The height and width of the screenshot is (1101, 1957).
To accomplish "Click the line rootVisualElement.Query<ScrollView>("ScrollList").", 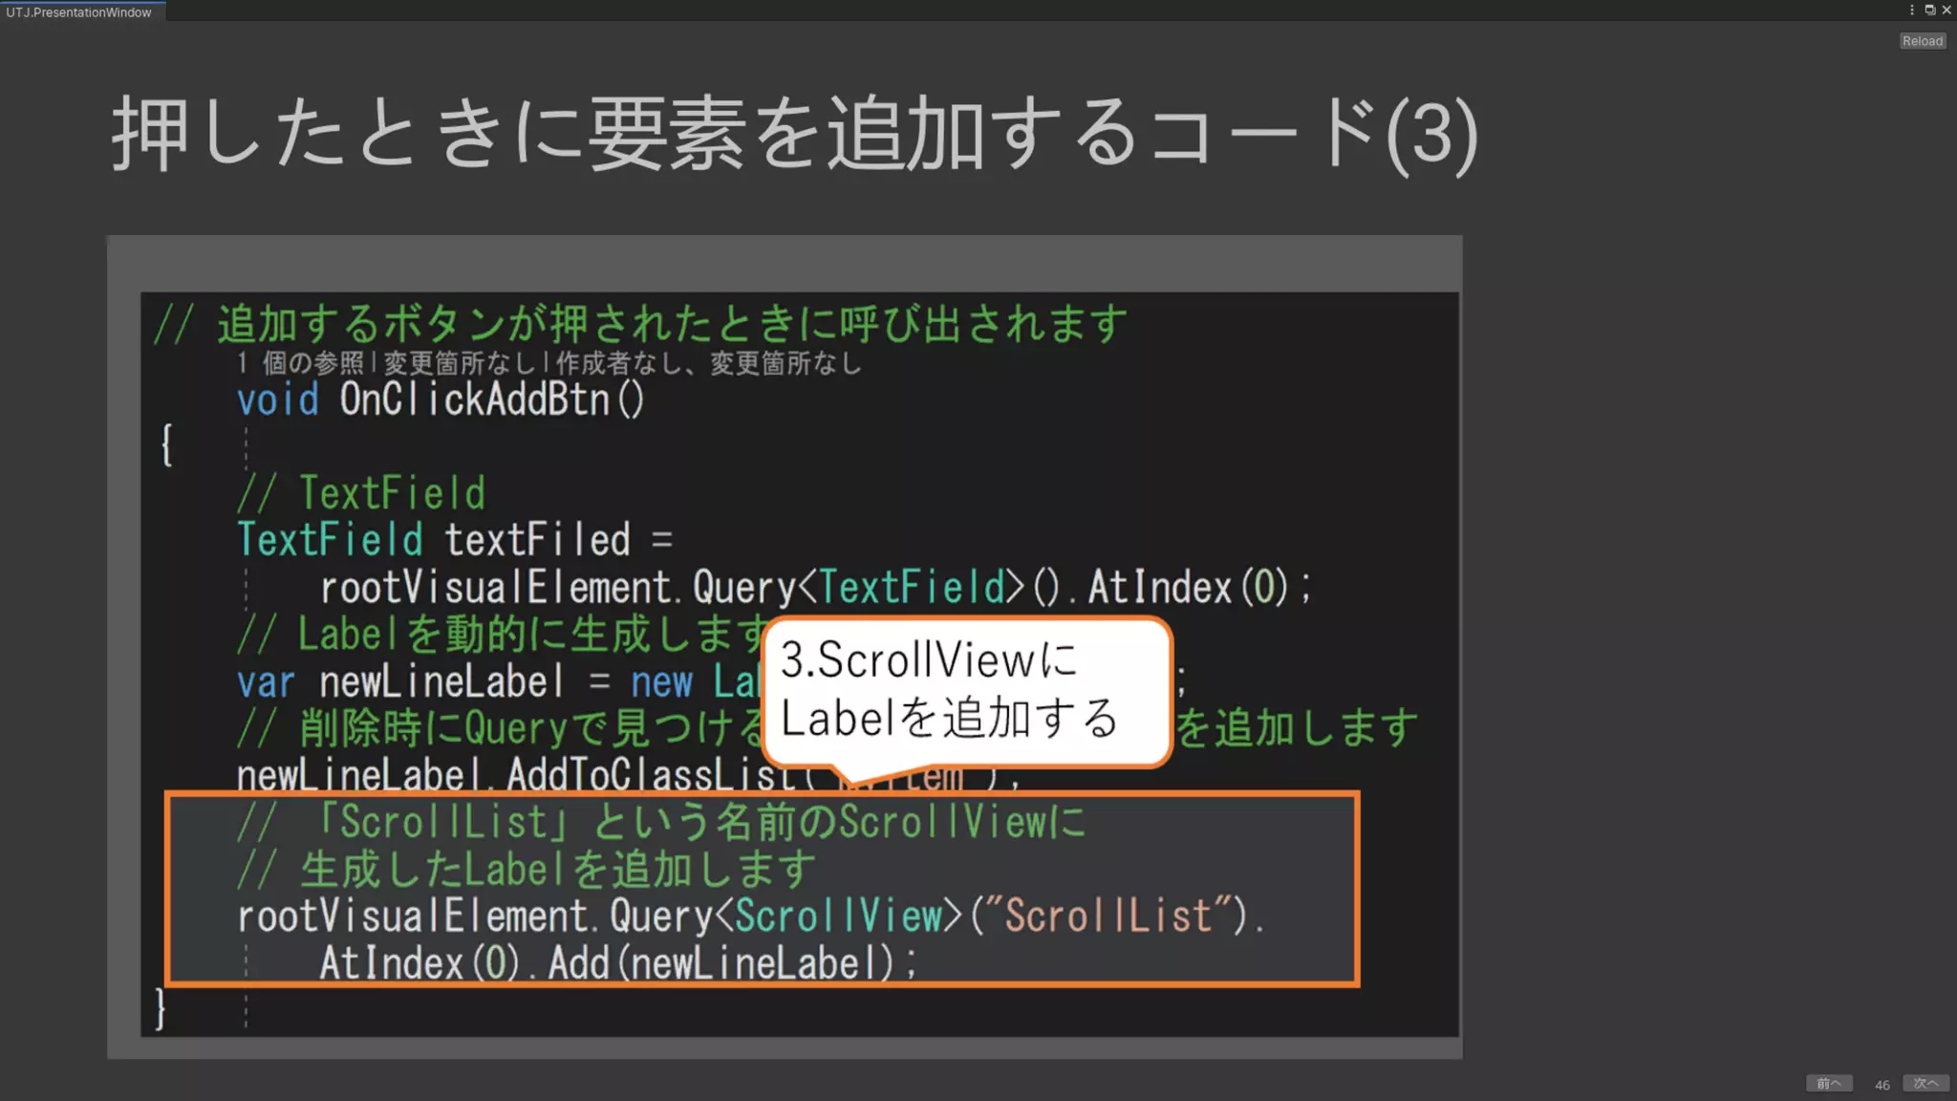I will pyautogui.click(x=751, y=916).
